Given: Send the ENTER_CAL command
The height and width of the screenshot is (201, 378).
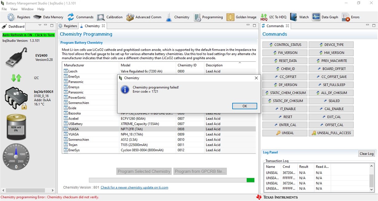Looking at the screenshot, I should pyautogui.click(x=285, y=125).
